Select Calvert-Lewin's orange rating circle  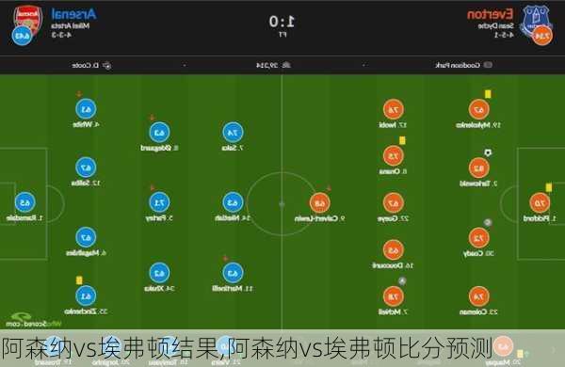point(319,203)
